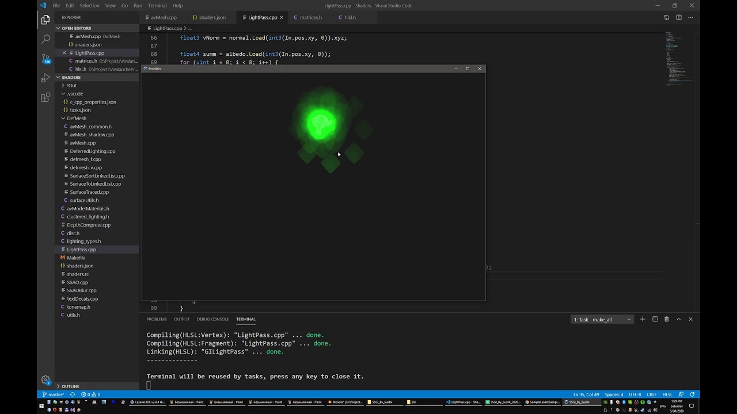Open tonemap.h in the explorer

(x=78, y=307)
